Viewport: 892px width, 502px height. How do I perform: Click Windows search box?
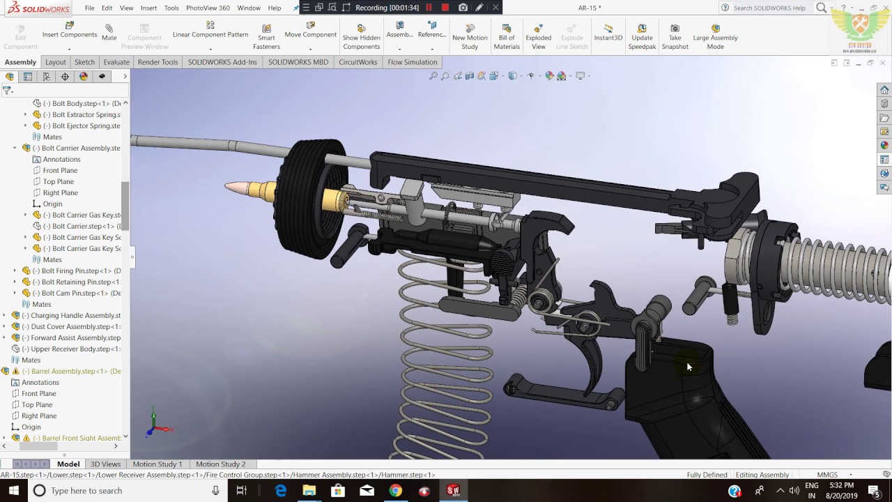126,491
